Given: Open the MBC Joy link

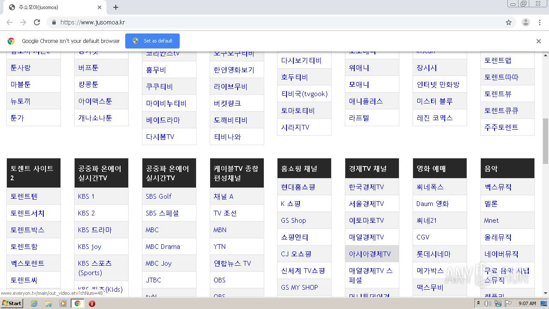Looking at the screenshot, I should [159, 263].
